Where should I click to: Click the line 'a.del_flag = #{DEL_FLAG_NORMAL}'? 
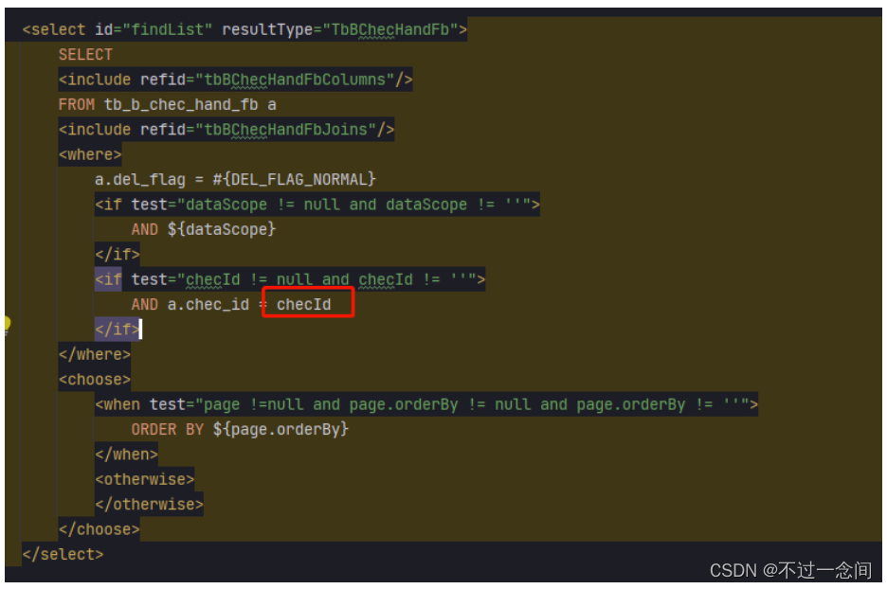(x=235, y=180)
